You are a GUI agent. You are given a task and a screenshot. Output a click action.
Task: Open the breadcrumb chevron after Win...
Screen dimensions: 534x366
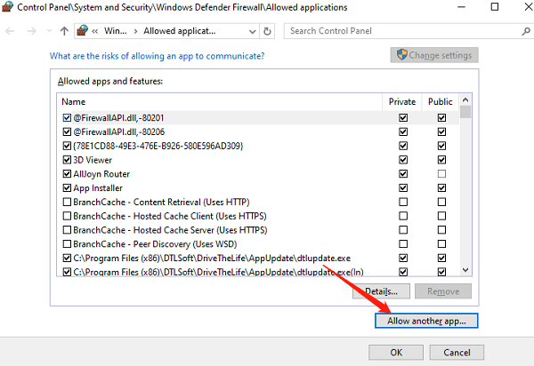pyautogui.click(x=135, y=32)
